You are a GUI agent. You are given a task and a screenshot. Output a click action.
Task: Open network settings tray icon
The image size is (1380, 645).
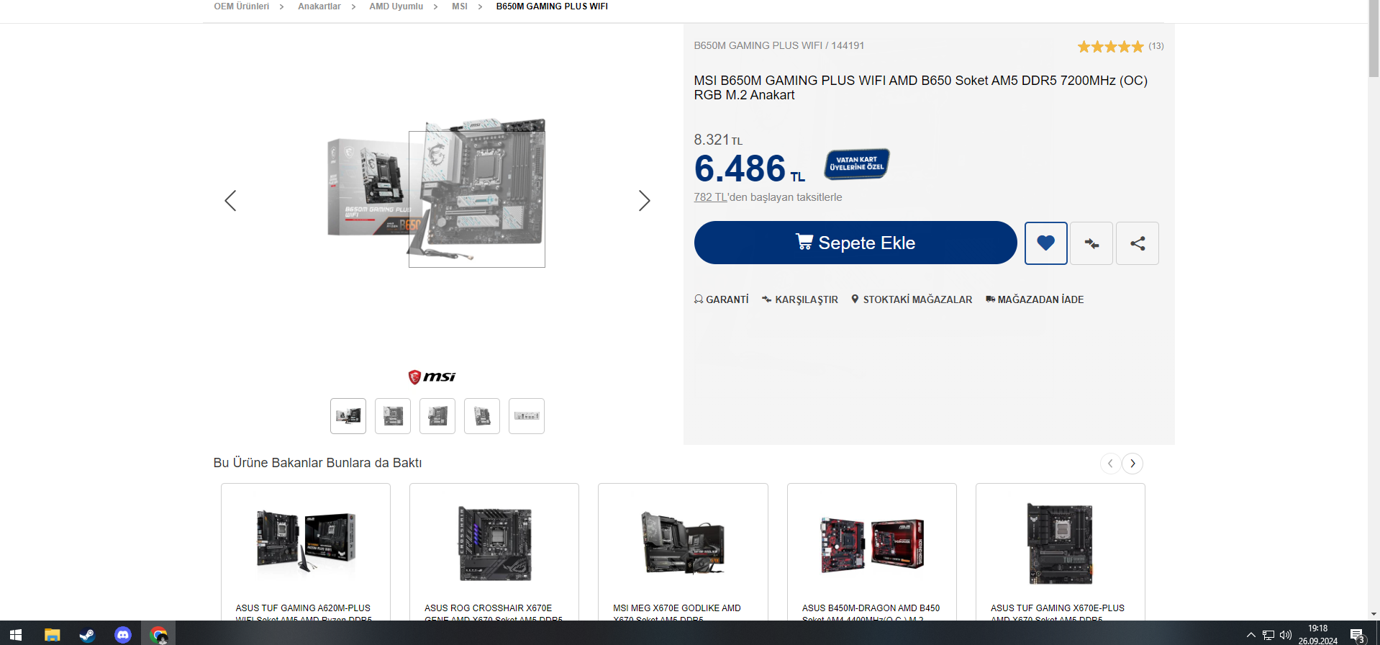pyautogui.click(x=1268, y=635)
